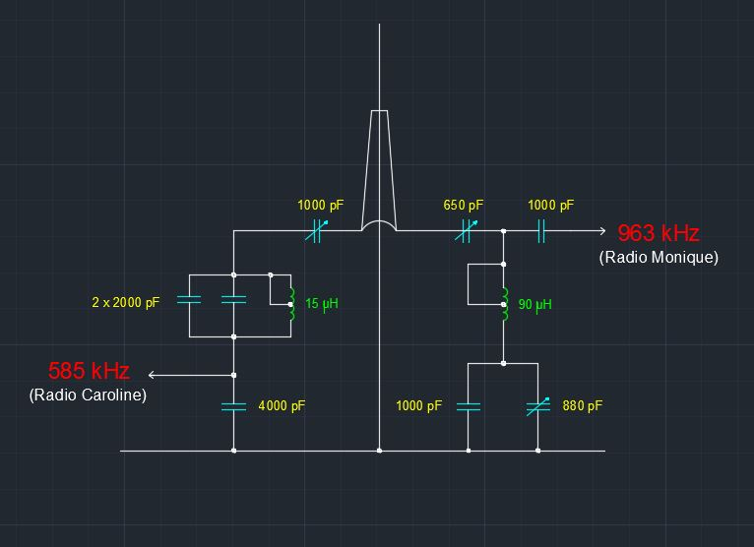
Task: Select the 4000 pF capacitor symbol
Action: [x=233, y=406]
